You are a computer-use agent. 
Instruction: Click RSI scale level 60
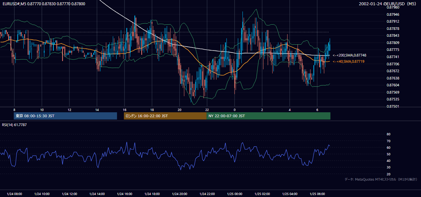point(388,147)
